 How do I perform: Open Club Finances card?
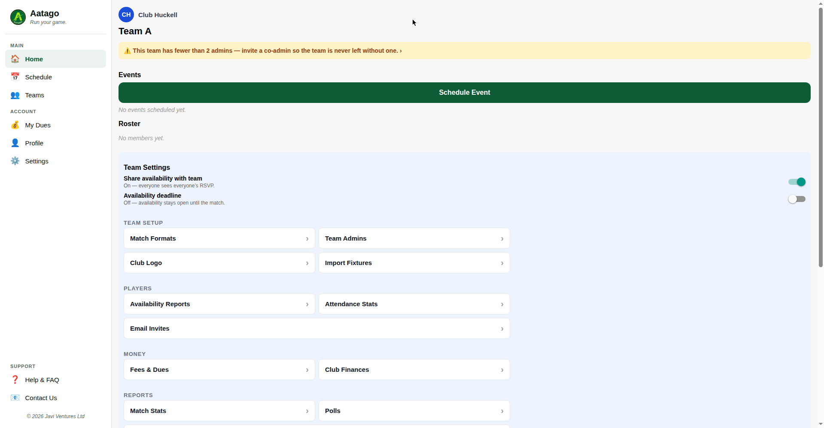pos(414,369)
